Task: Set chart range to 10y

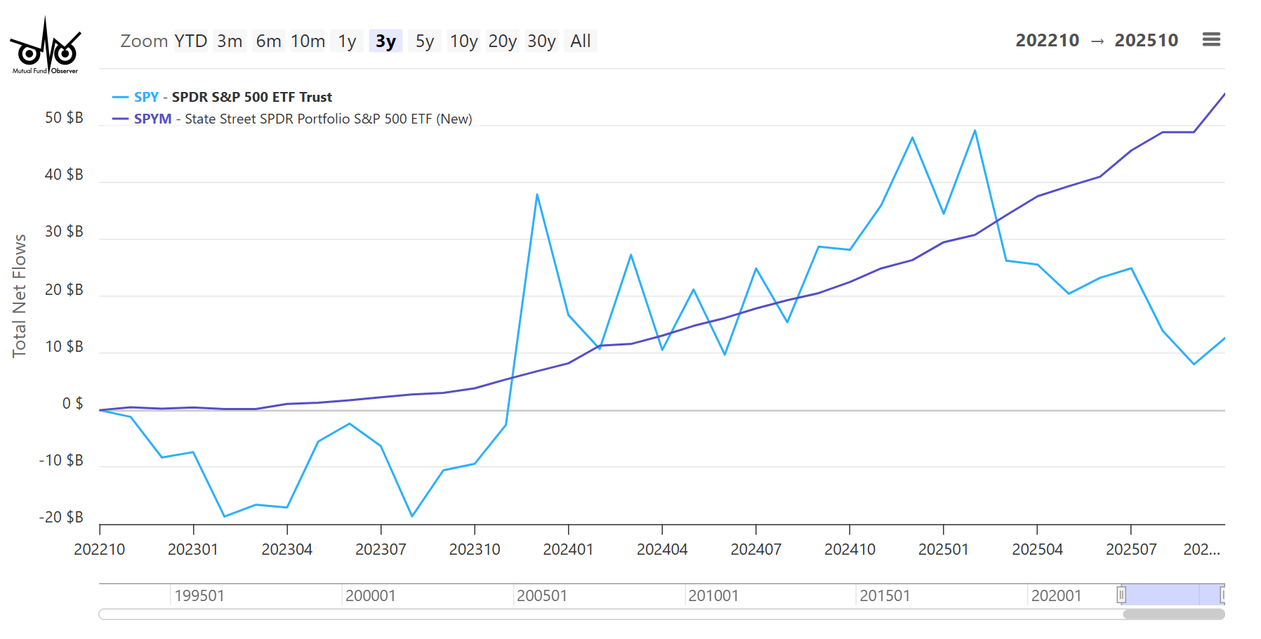Action: (463, 41)
